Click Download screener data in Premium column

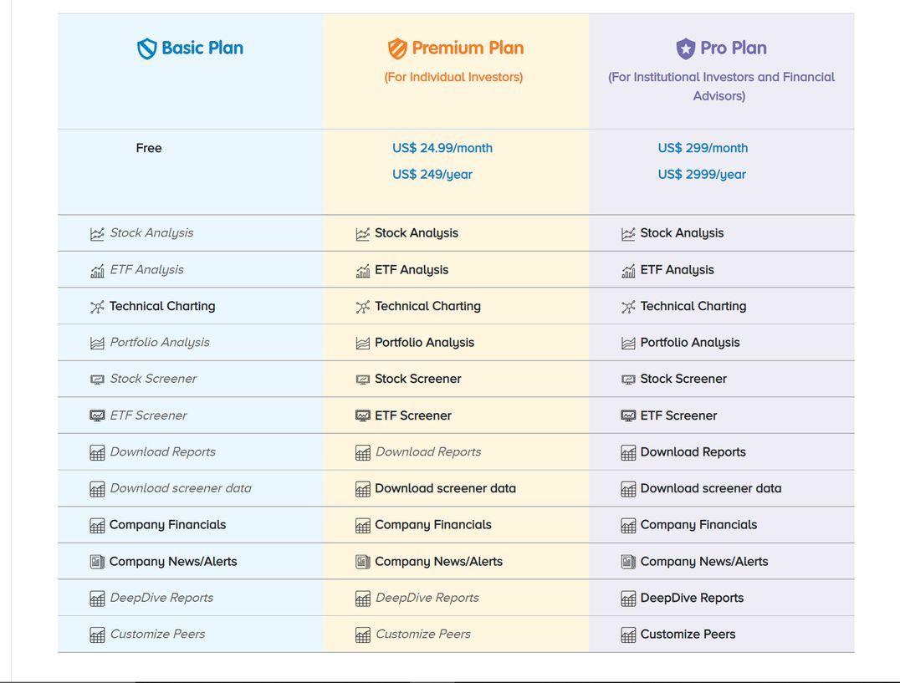point(445,488)
